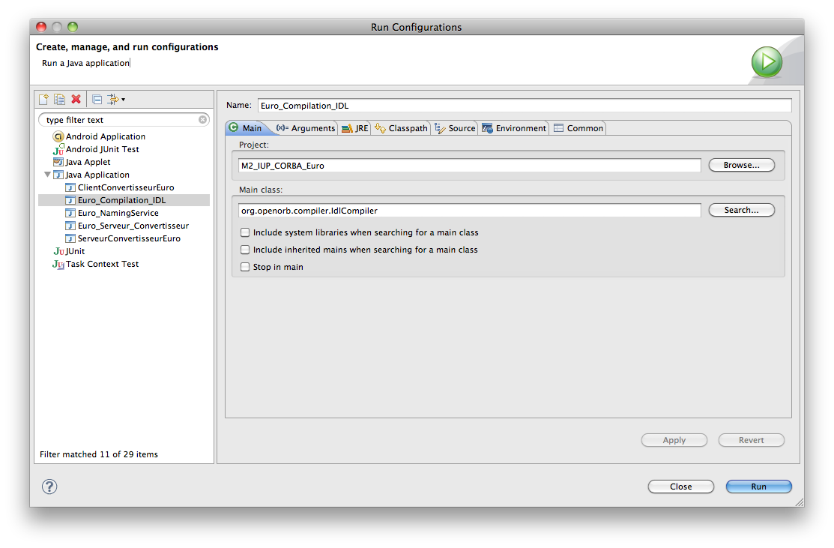Viewport: 834px width, 548px height.
Task: Click the Main class text field
Action: pos(469,211)
